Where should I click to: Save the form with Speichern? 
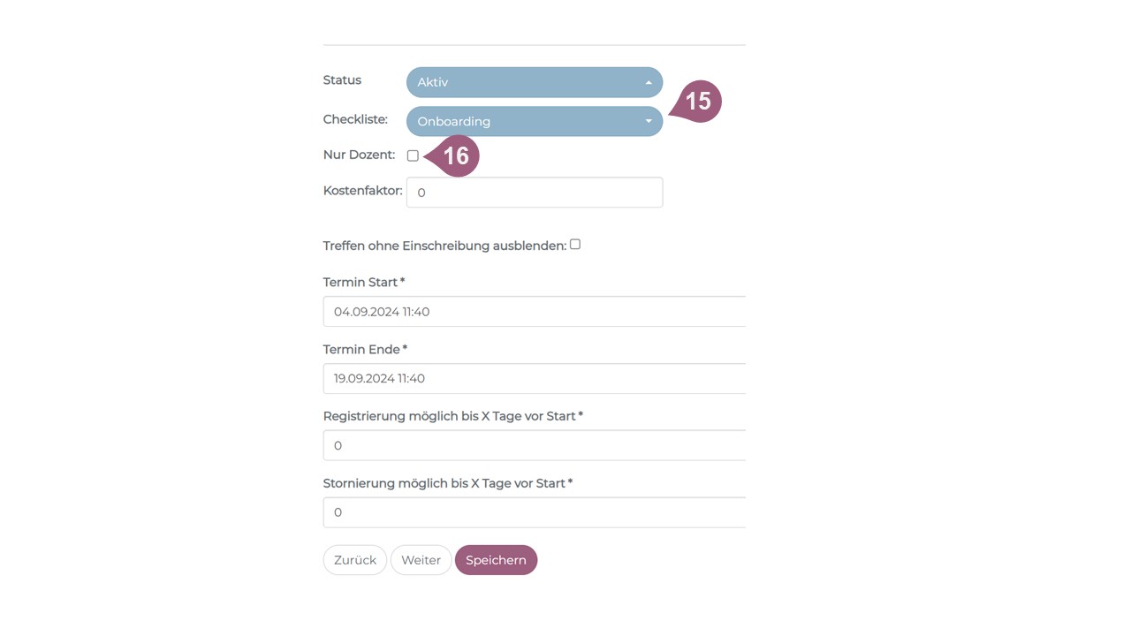point(496,560)
